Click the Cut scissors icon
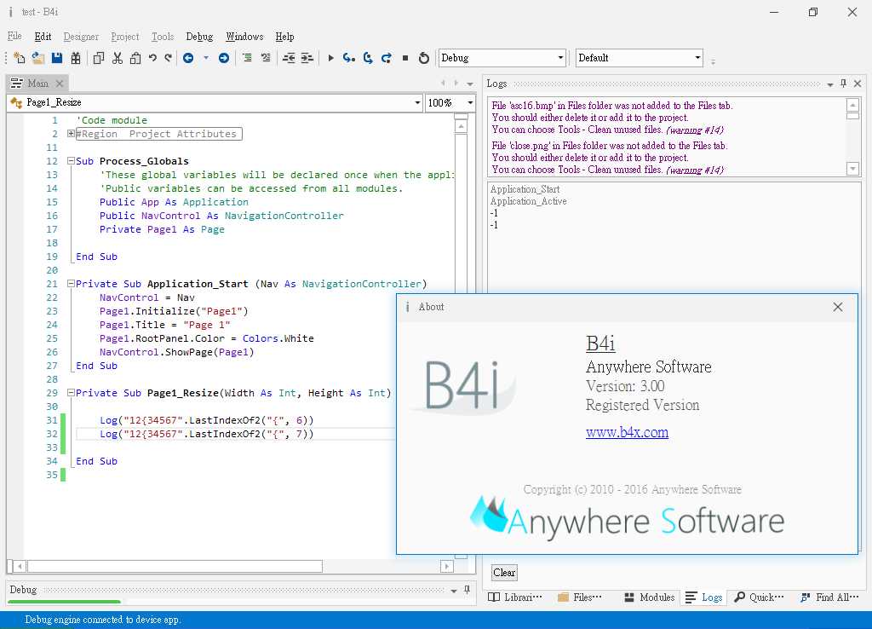 (x=118, y=58)
